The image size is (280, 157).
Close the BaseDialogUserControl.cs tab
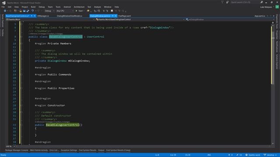click(35, 16)
